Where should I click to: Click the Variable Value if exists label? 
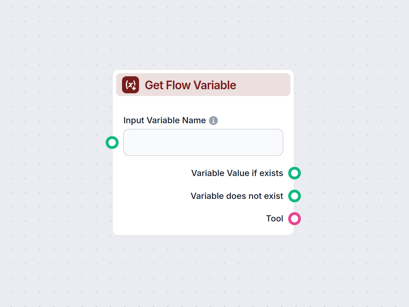(237, 173)
